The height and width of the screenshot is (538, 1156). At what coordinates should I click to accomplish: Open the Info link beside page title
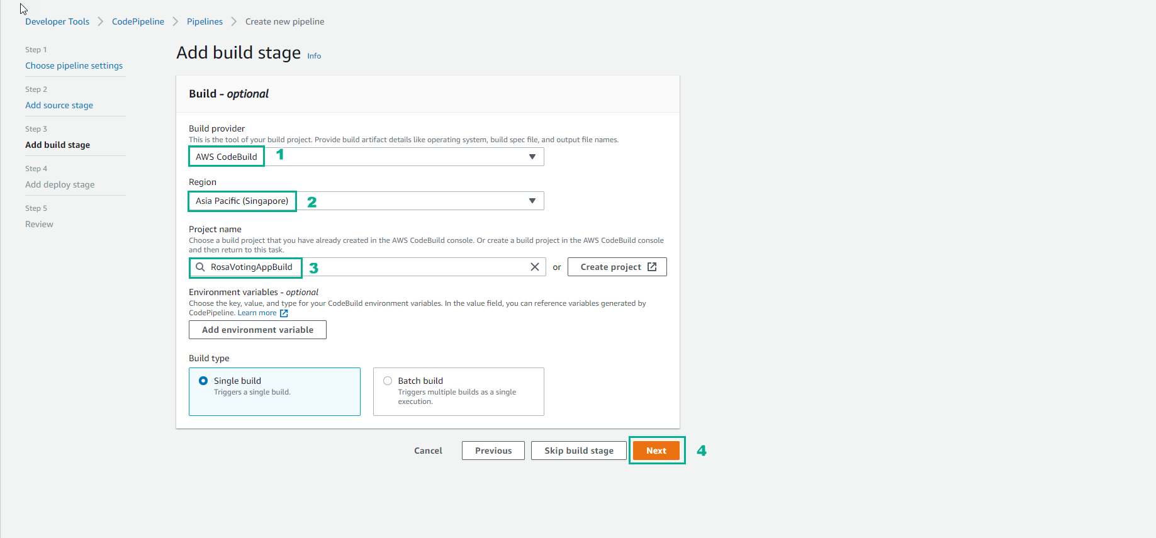pos(314,56)
